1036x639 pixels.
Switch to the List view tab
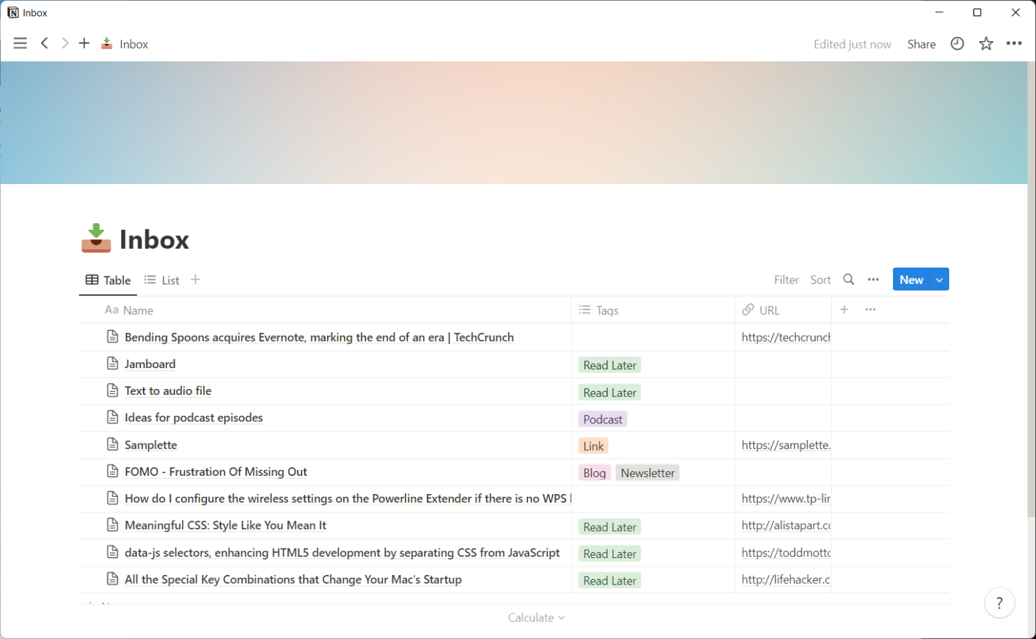tap(162, 280)
